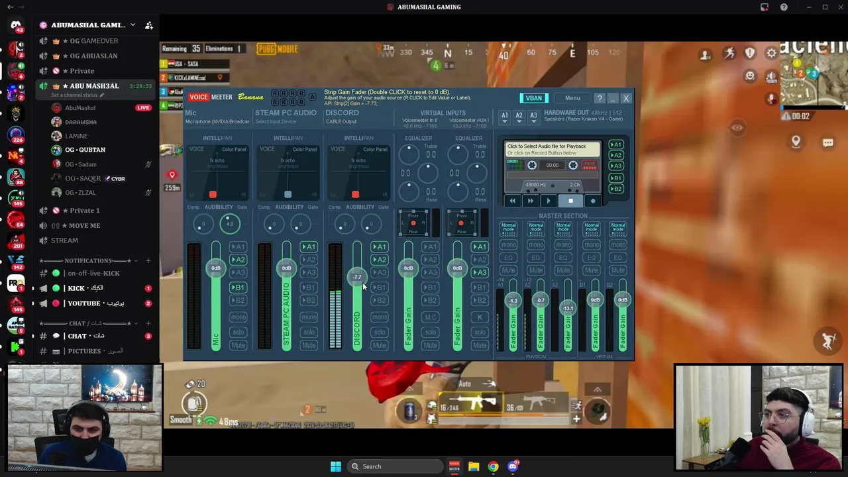Click the red pan handle in Mic Intellipan
Viewport: 848px width, 477px height.
(x=213, y=194)
